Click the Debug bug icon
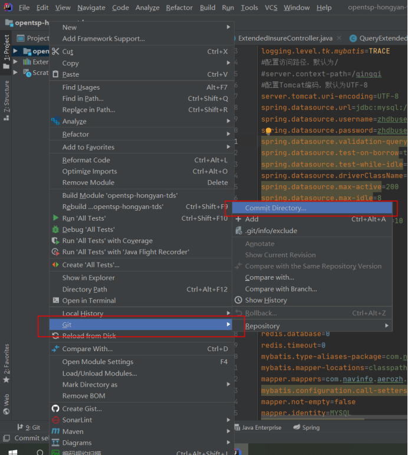The image size is (408, 455). tap(55, 230)
